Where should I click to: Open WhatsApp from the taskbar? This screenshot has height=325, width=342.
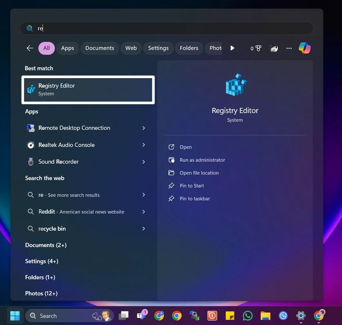pos(247,316)
